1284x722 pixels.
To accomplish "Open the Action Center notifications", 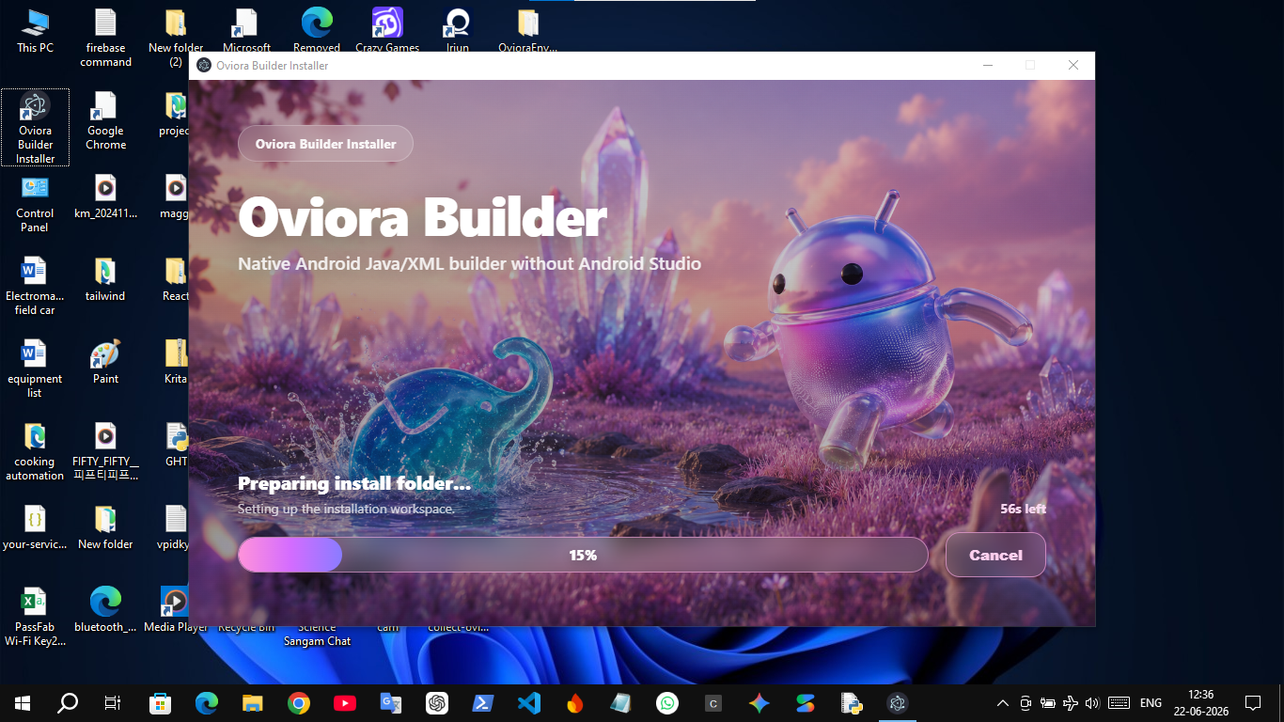I will (1252, 702).
